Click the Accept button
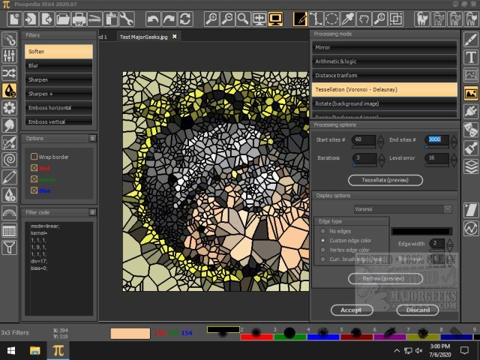This screenshot has height=360, width=480. click(x=352, y=310)
